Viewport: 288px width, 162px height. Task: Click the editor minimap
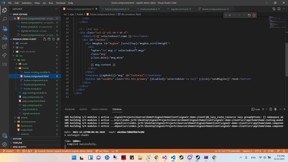click(277, 22)
